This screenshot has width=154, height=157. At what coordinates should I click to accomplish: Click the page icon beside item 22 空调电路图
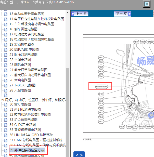tap(6, 60)
